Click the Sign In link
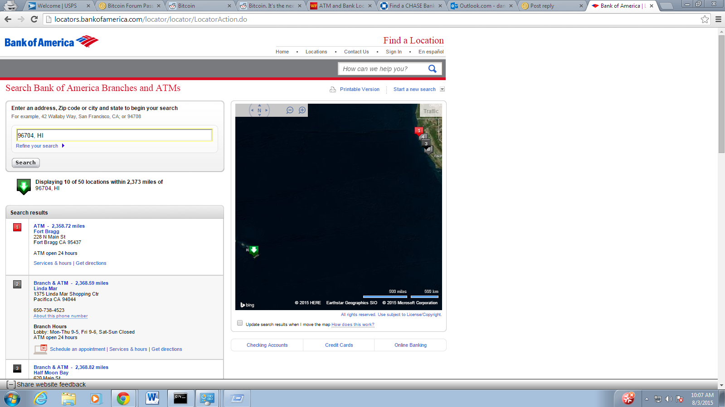Screen dimensions: 725x407 394,52
